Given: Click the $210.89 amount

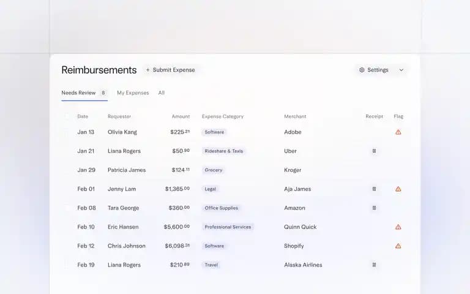Looking at the screenshot, I should [180, 265].
